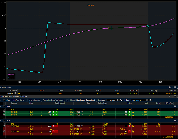
Task: Toggle the ALL positions checkbox
Action: pyautogui.click(x=4, y=100)
